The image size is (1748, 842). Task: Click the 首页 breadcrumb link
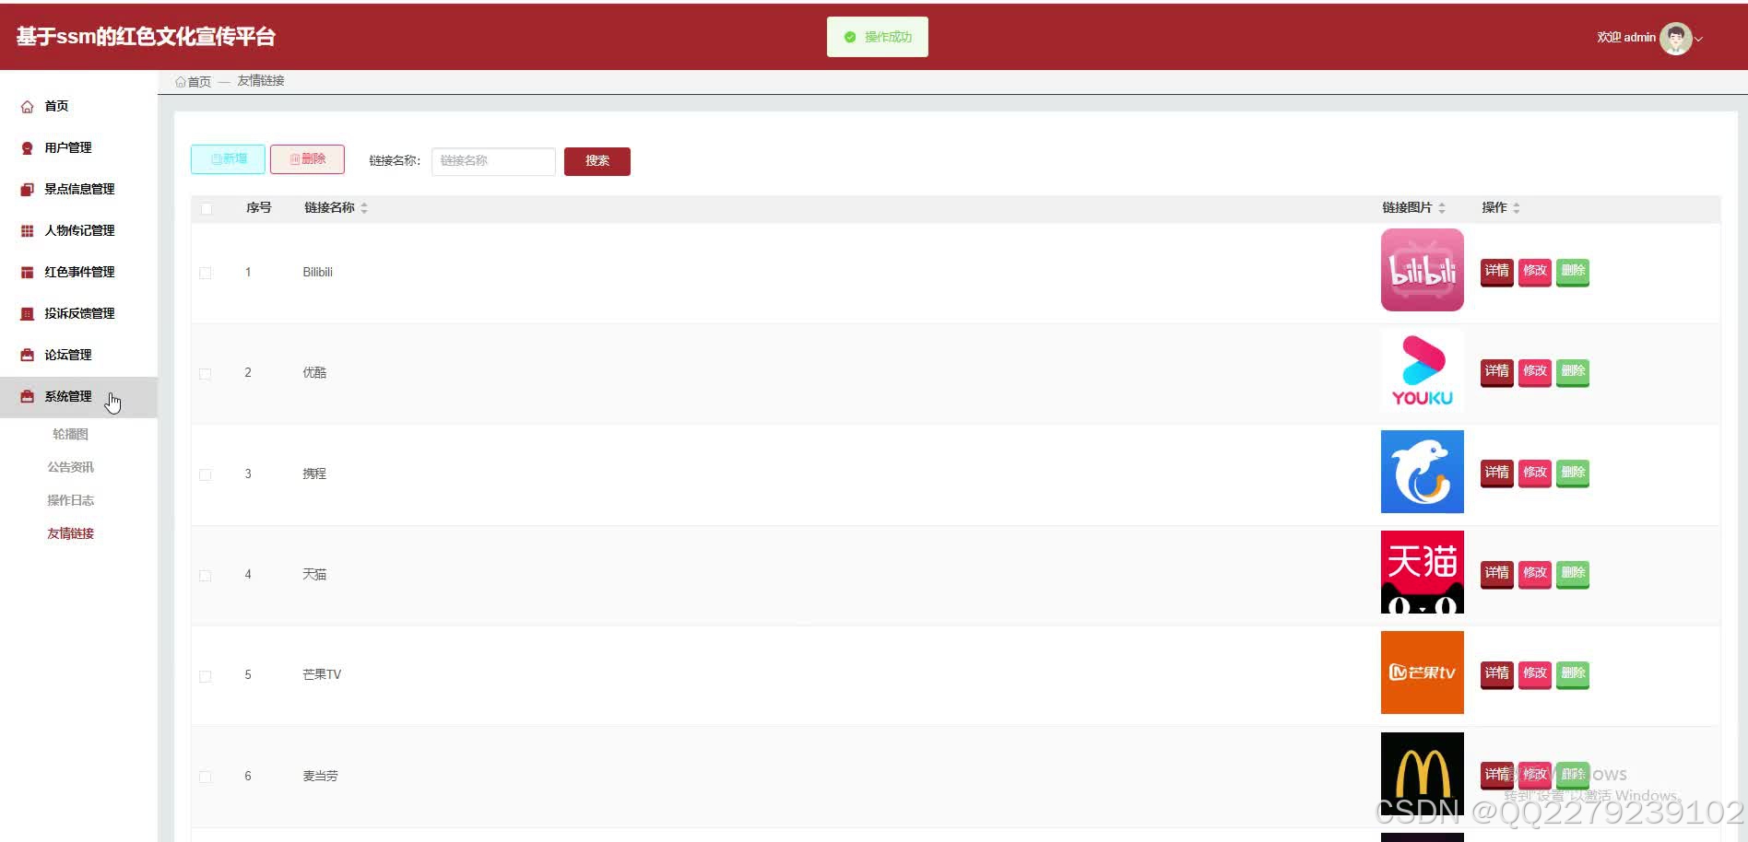(x=199, y=82)
